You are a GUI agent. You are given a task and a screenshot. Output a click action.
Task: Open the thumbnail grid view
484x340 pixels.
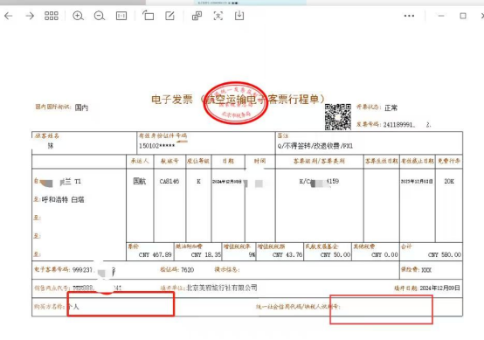coord(52,16)
